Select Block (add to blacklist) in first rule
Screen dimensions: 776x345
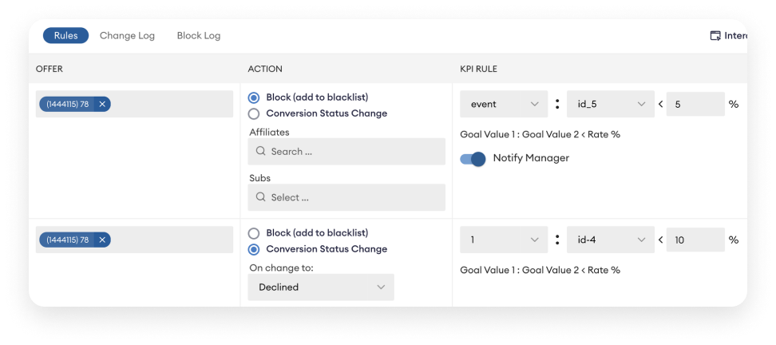click(254, 97)
